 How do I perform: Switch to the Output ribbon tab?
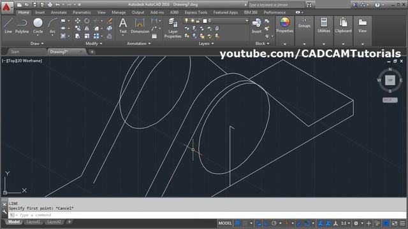(x=138, y=12)
